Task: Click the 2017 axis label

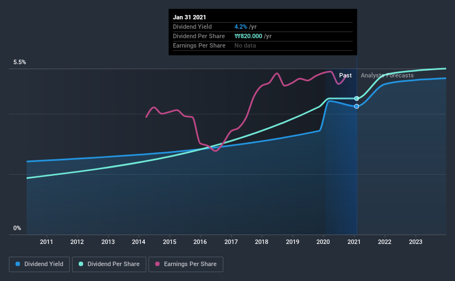Action: (x=231, y=242)
